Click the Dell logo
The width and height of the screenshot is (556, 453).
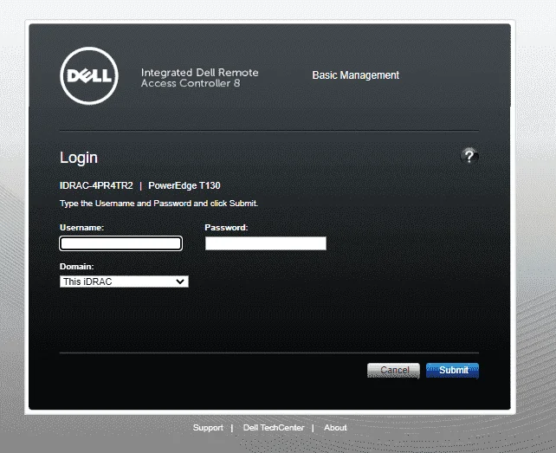click(89, 75)
